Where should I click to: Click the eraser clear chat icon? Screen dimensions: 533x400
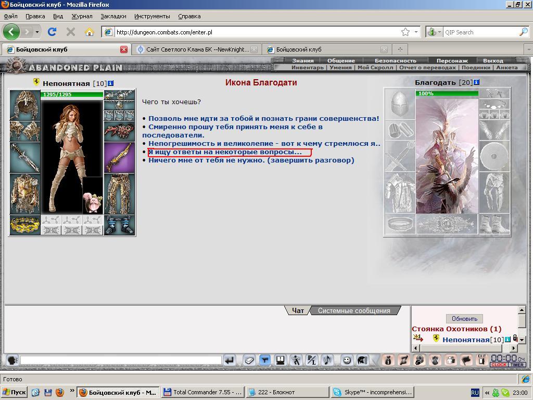249,360
